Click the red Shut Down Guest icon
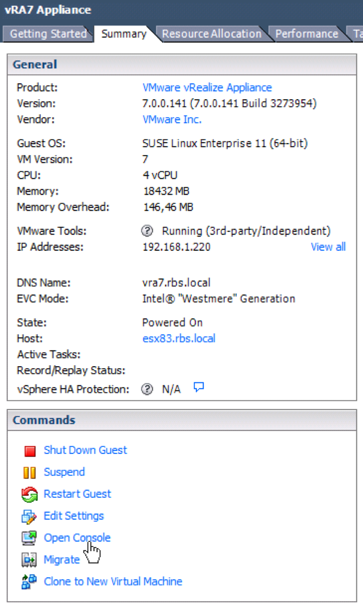Screen dimensions: 363x607 tap(30, 451)
